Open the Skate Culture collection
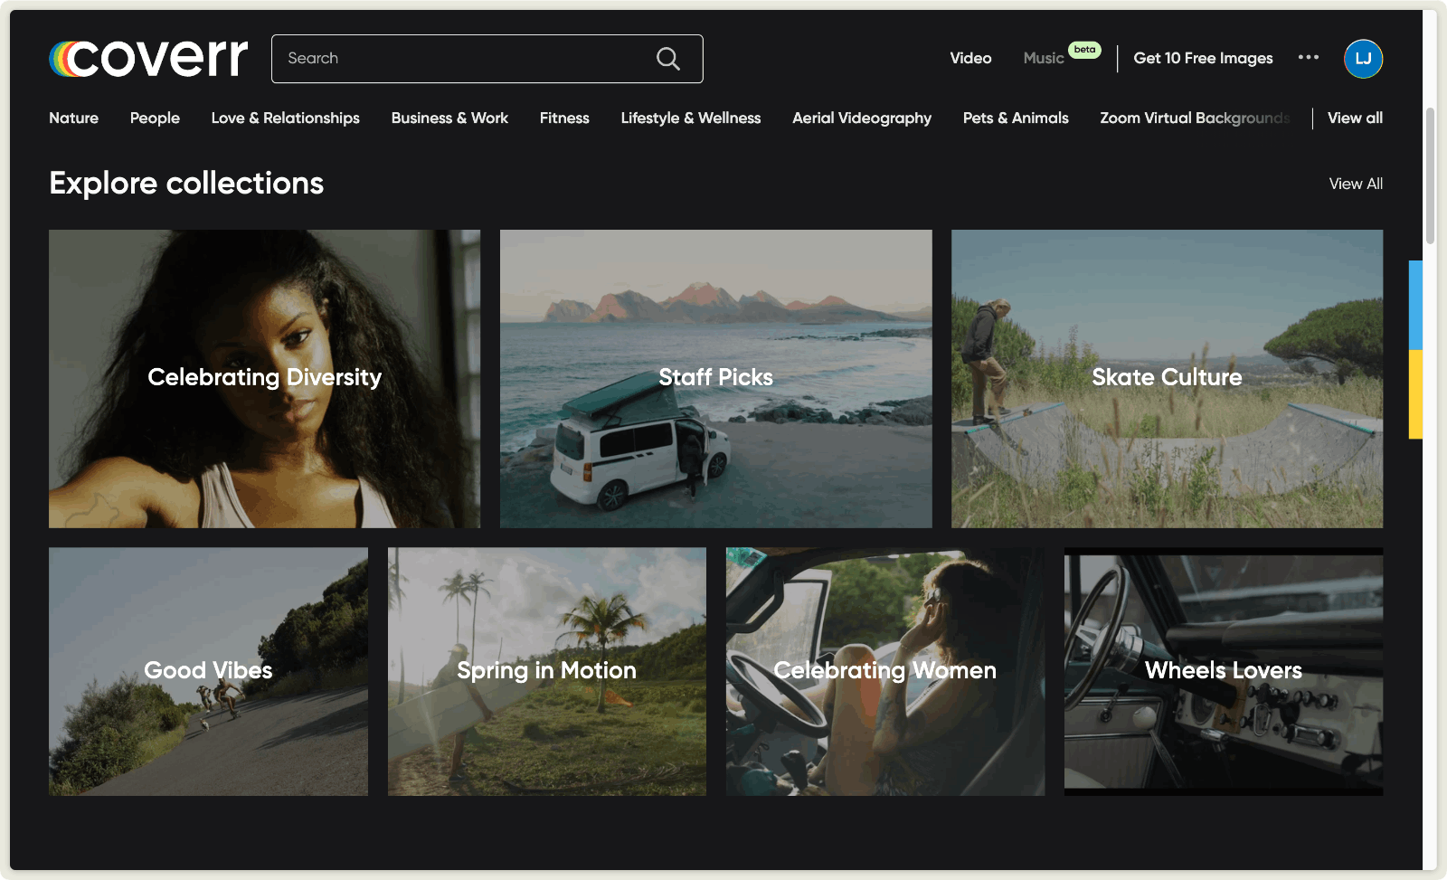Viewport: 1447px width, 880px height. coord(1167,378)
